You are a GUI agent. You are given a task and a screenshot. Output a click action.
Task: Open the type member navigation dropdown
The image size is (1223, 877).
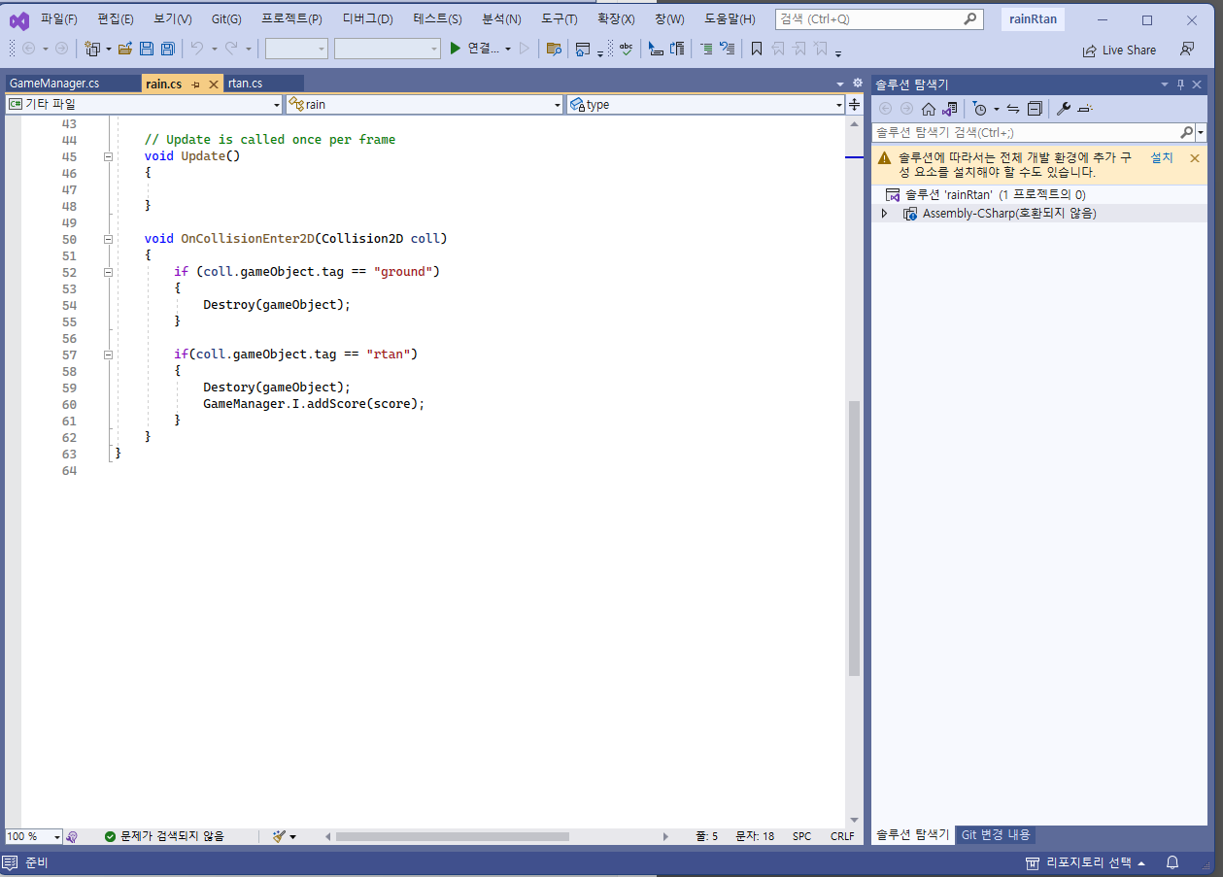click(x=839, y=105)
